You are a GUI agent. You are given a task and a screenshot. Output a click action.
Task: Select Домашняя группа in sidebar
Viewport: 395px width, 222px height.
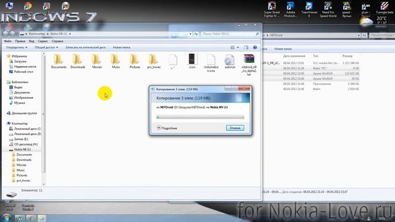tap(24, 113)
